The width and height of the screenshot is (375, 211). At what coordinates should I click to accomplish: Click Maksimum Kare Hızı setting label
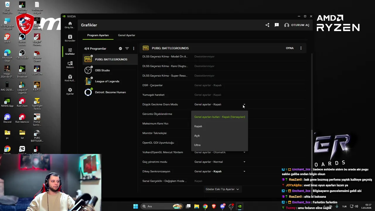[x=155, y=124]
